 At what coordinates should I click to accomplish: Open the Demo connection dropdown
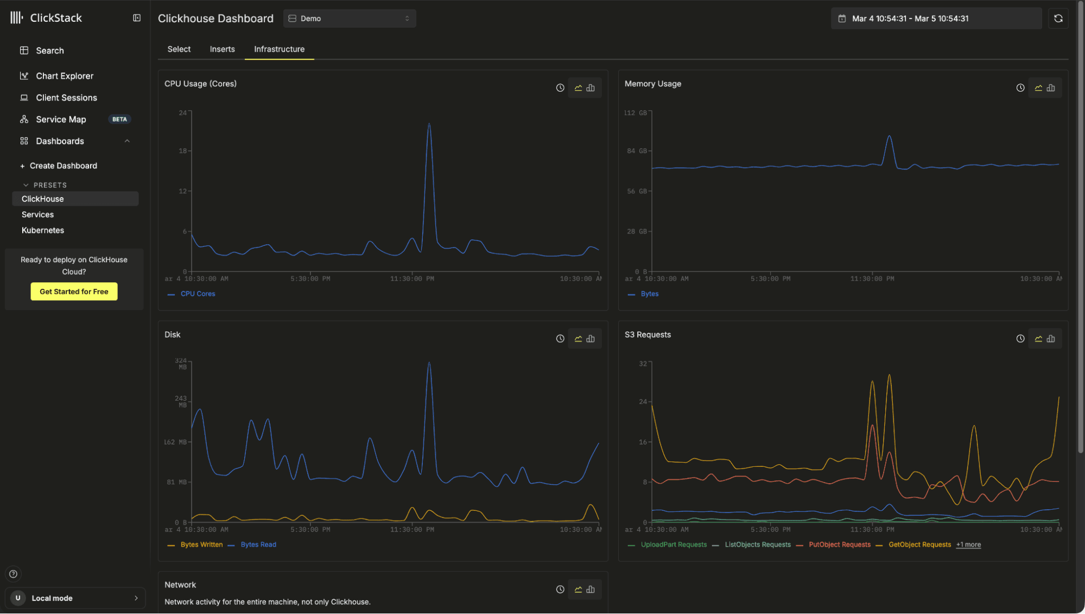(x=349, y=18)
